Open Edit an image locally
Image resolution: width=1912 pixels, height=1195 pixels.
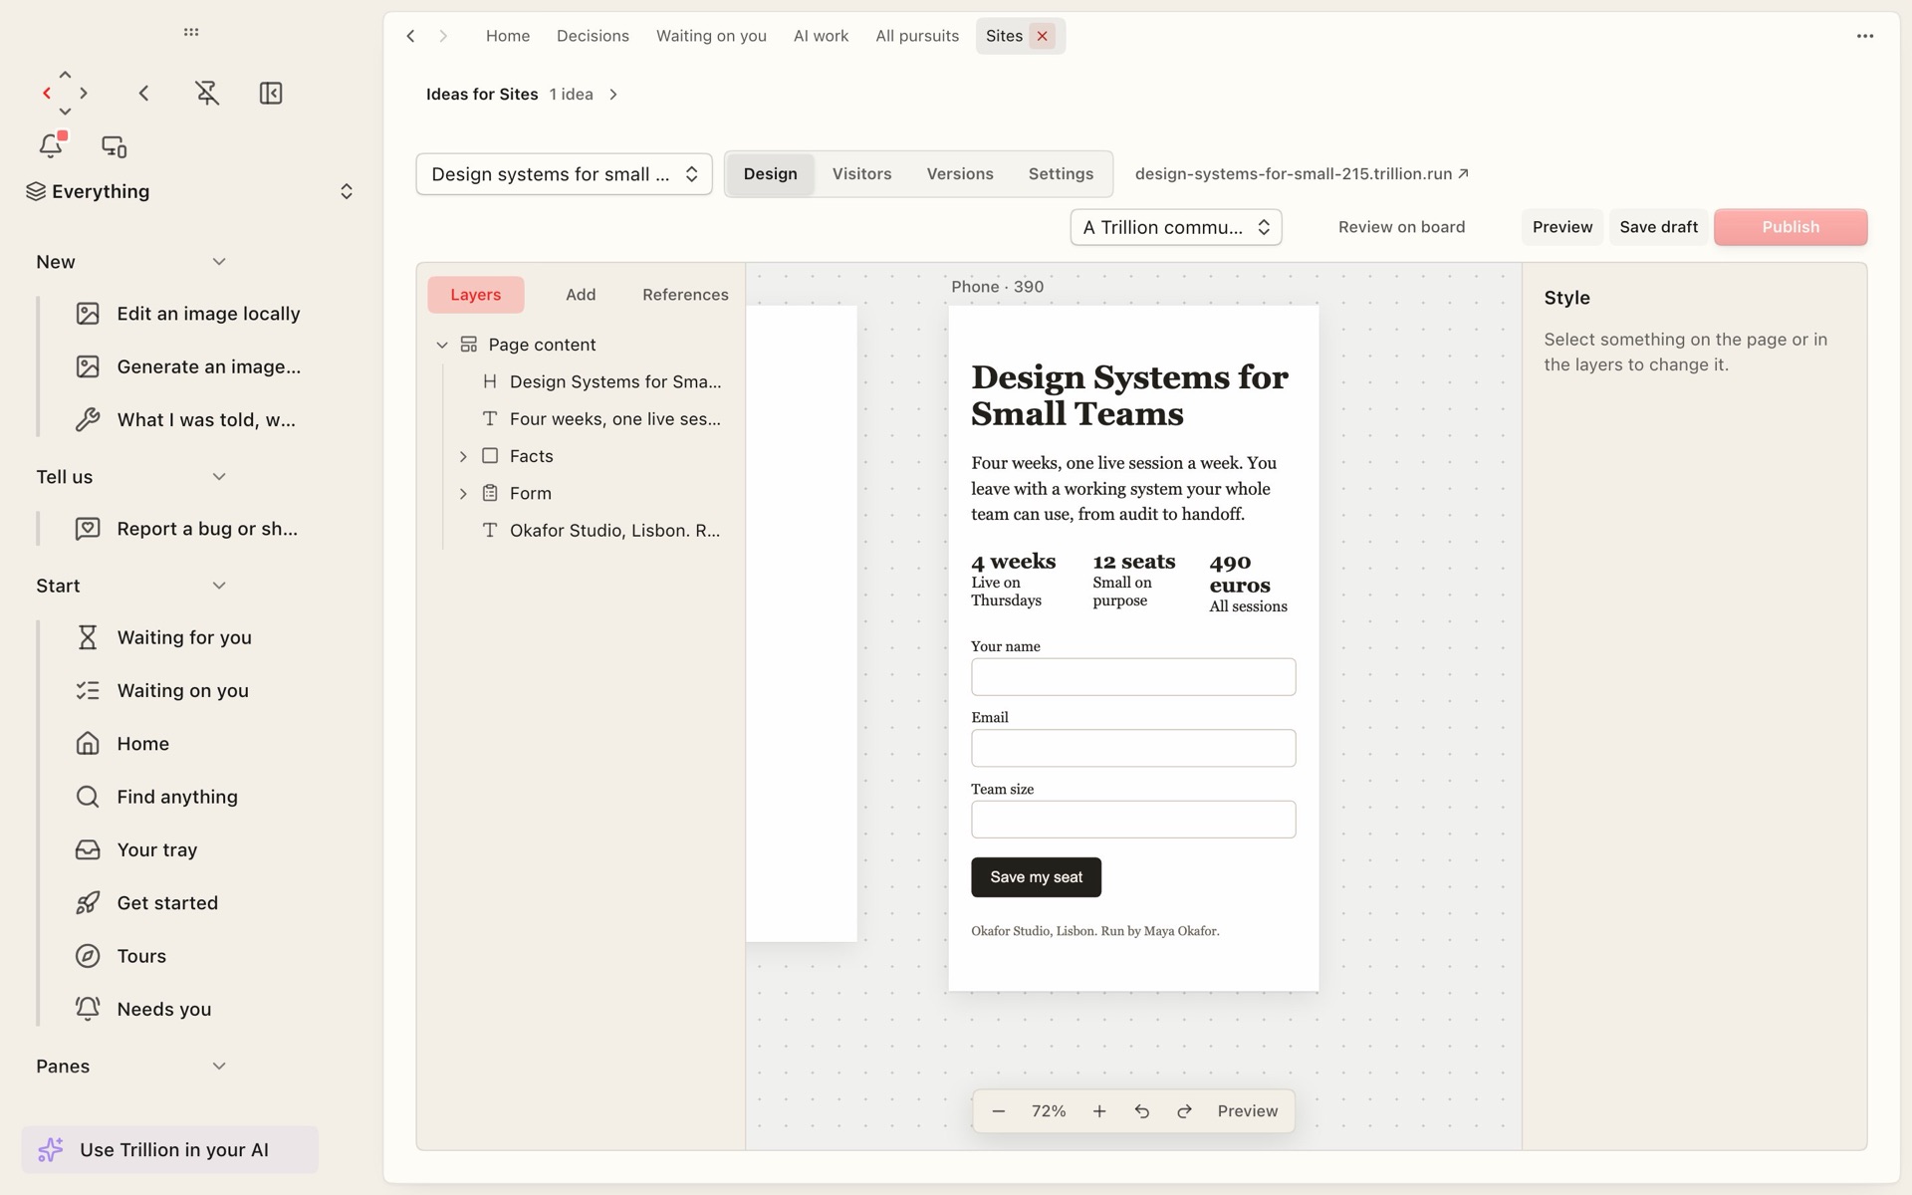(189, 314)
